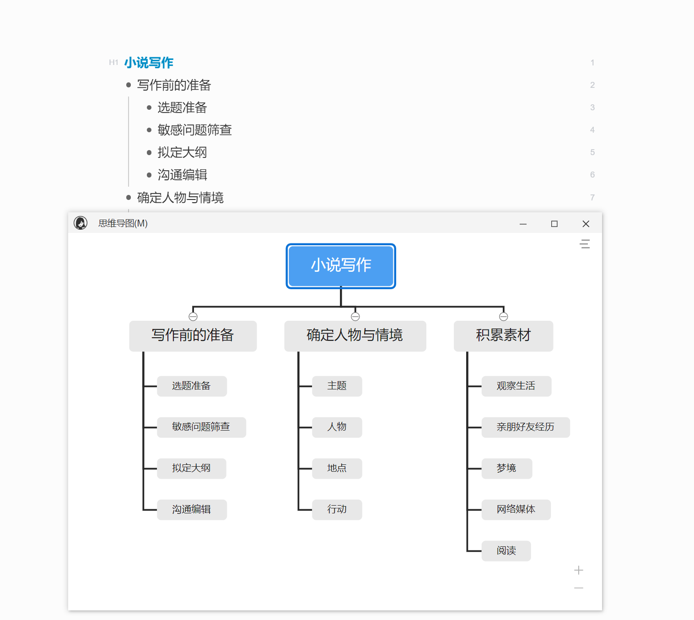Click the 思维导图(M) window title
This screenshot has height=620, width=694.
pyautogui.click(x=123, y=223)
